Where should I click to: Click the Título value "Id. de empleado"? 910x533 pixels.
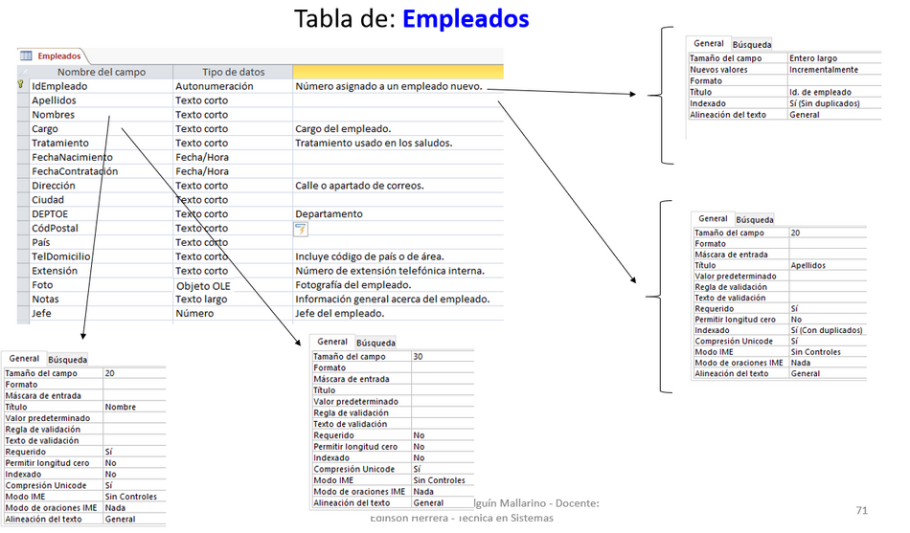point(820,92)
